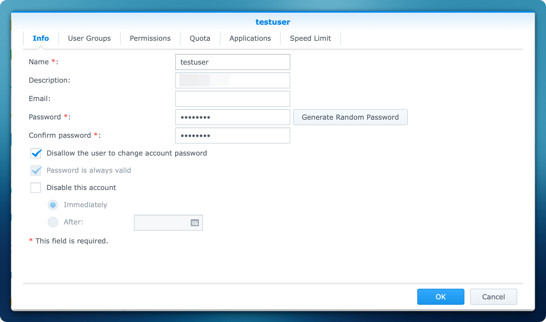Open the Permissions tab
Viewport: 546px width, 322px height.
(150, 38)
